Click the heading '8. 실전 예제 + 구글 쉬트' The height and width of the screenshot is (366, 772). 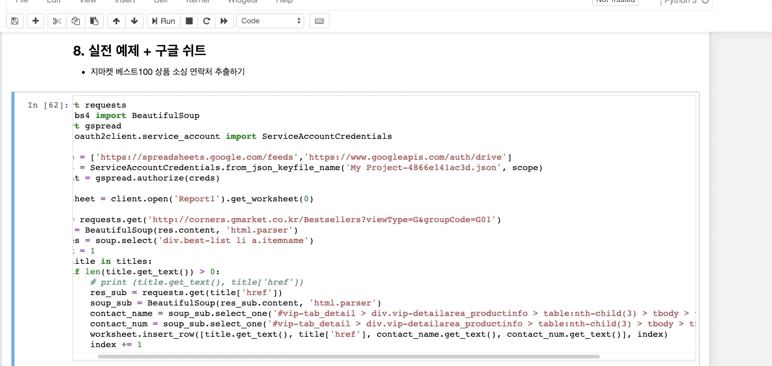coord(139,51)
